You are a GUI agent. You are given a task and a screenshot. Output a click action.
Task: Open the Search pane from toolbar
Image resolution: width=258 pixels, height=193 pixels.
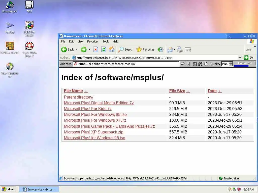point(126,50)
